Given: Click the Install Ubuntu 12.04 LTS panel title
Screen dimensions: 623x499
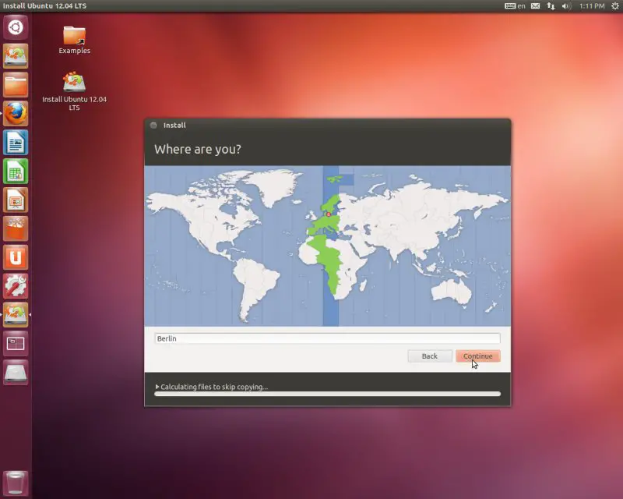Looking at the screenshot, I should pyautogui.click(x=44, y=6).
